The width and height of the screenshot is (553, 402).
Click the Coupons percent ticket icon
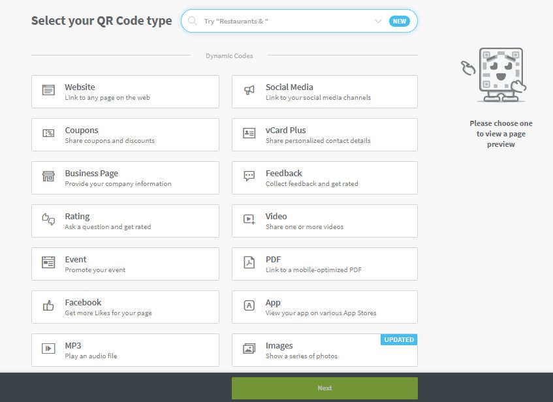coord(48,133)
